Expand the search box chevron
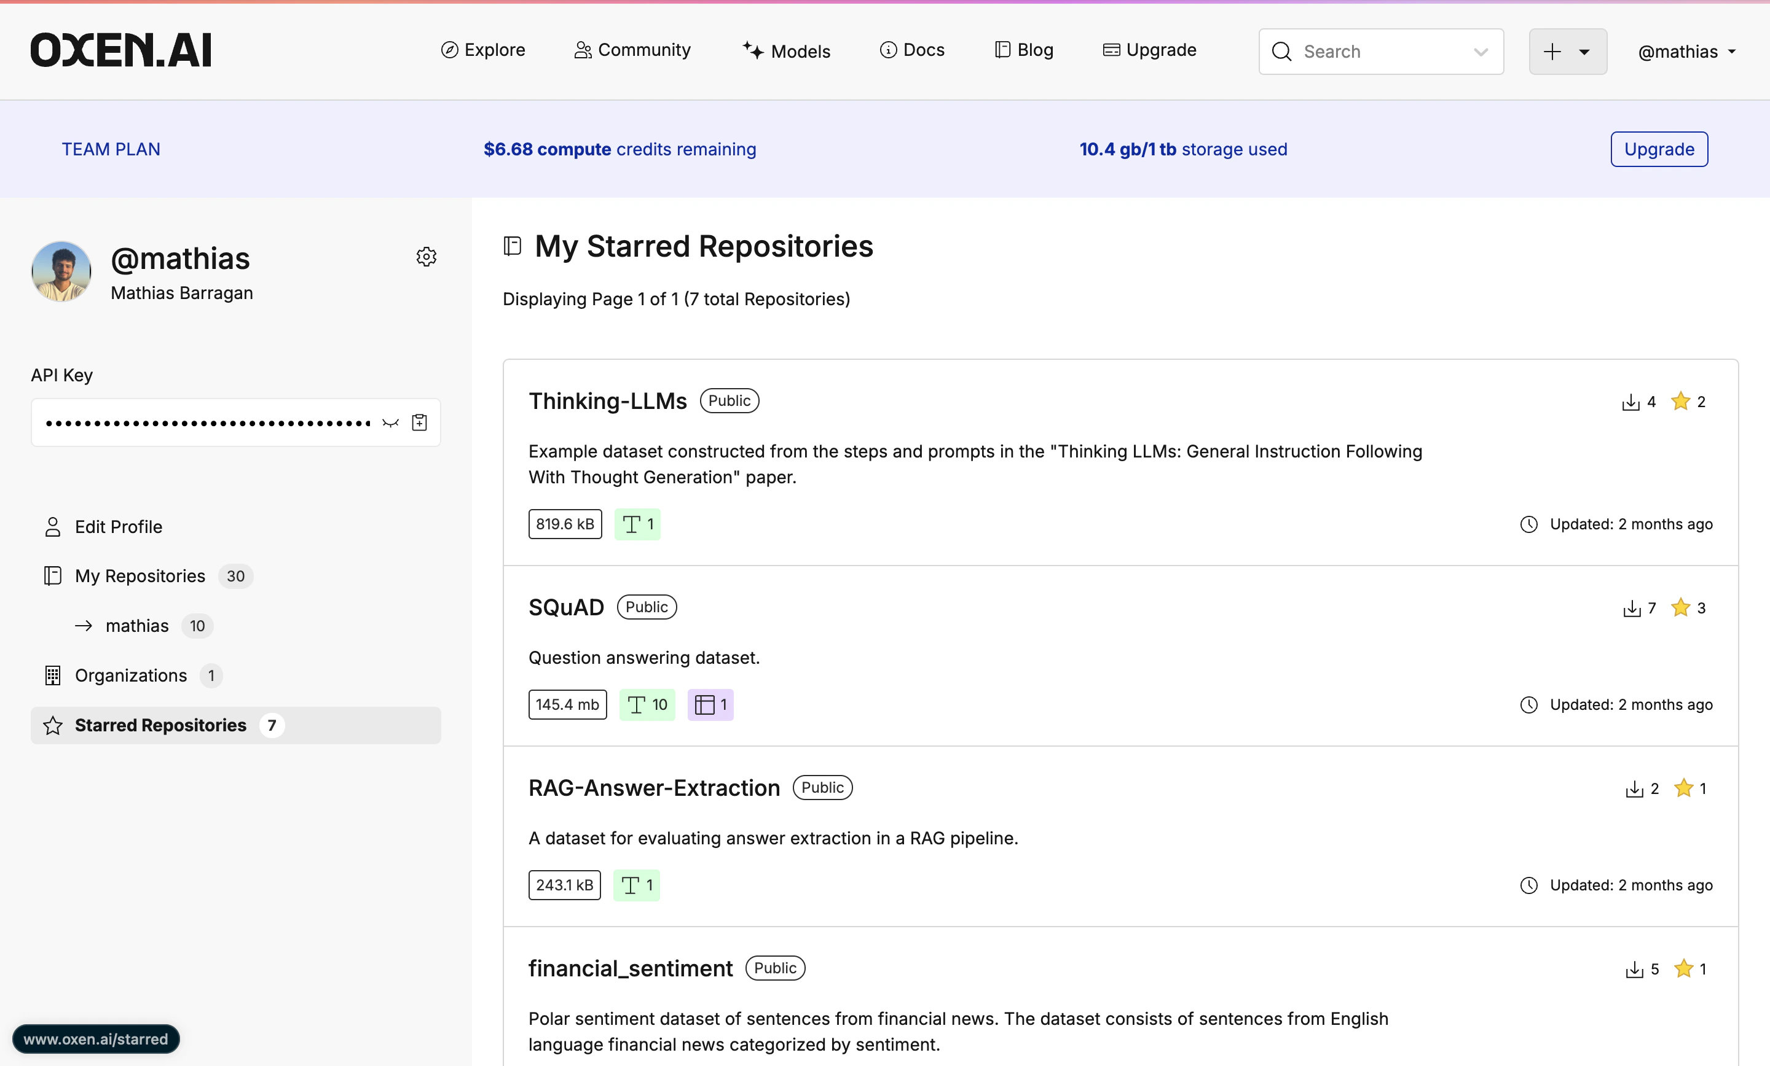This screenshot has height=1066, width=1770. tap(1480, 52)
